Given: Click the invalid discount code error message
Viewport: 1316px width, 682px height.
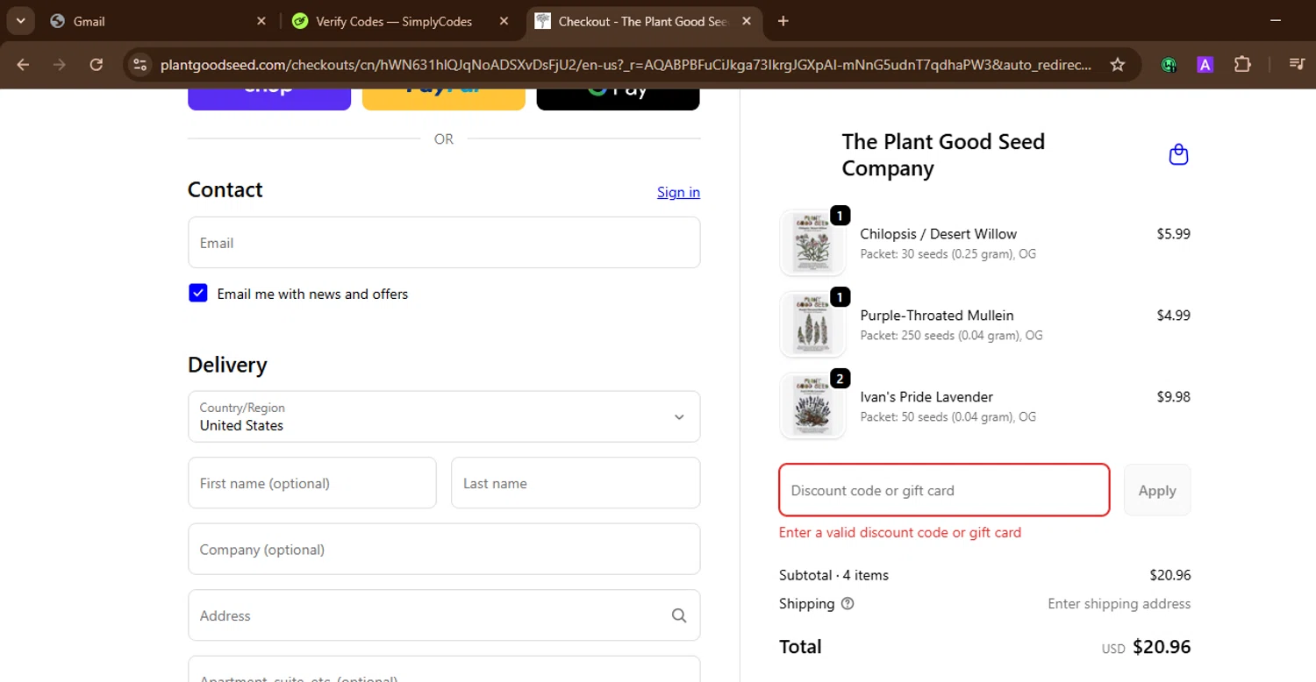Looking at the screenshot, I should tap(900, 532).
